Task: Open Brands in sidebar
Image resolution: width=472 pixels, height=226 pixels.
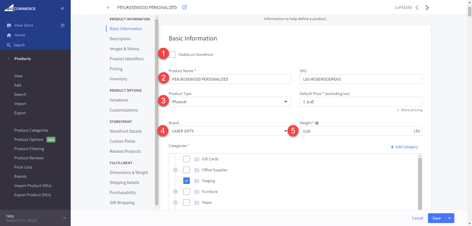Action: tap(20, 176)
